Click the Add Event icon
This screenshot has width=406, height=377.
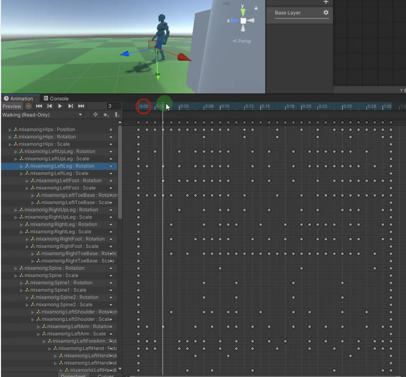[117, 115]
